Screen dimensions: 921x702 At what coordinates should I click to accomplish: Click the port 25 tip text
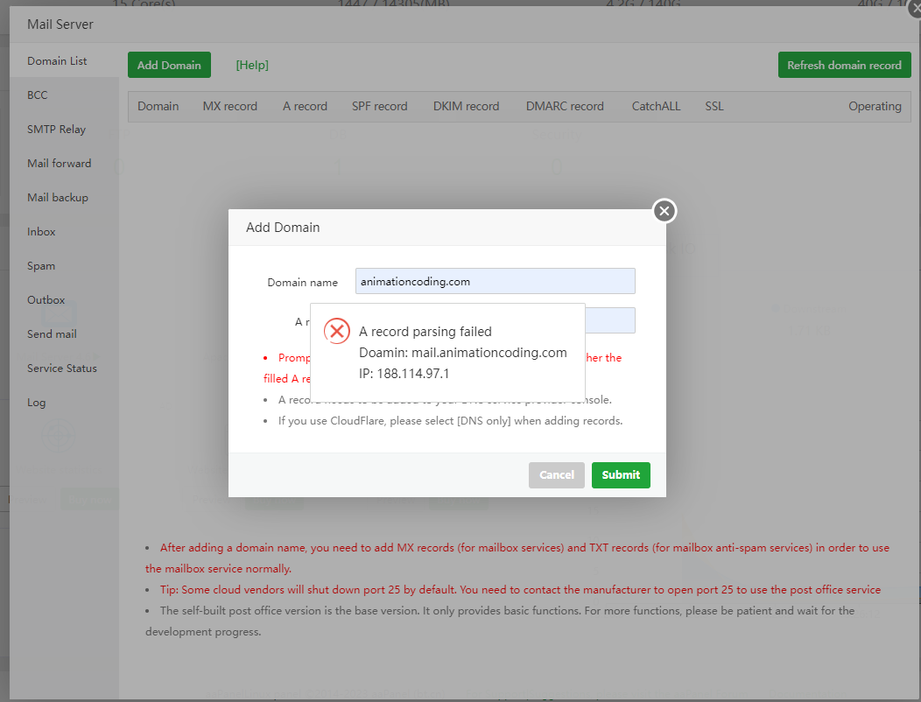coord(520,590)
